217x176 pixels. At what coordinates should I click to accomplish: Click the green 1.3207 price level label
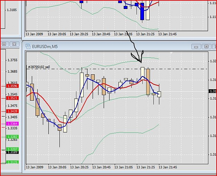(x=12, y=149)
